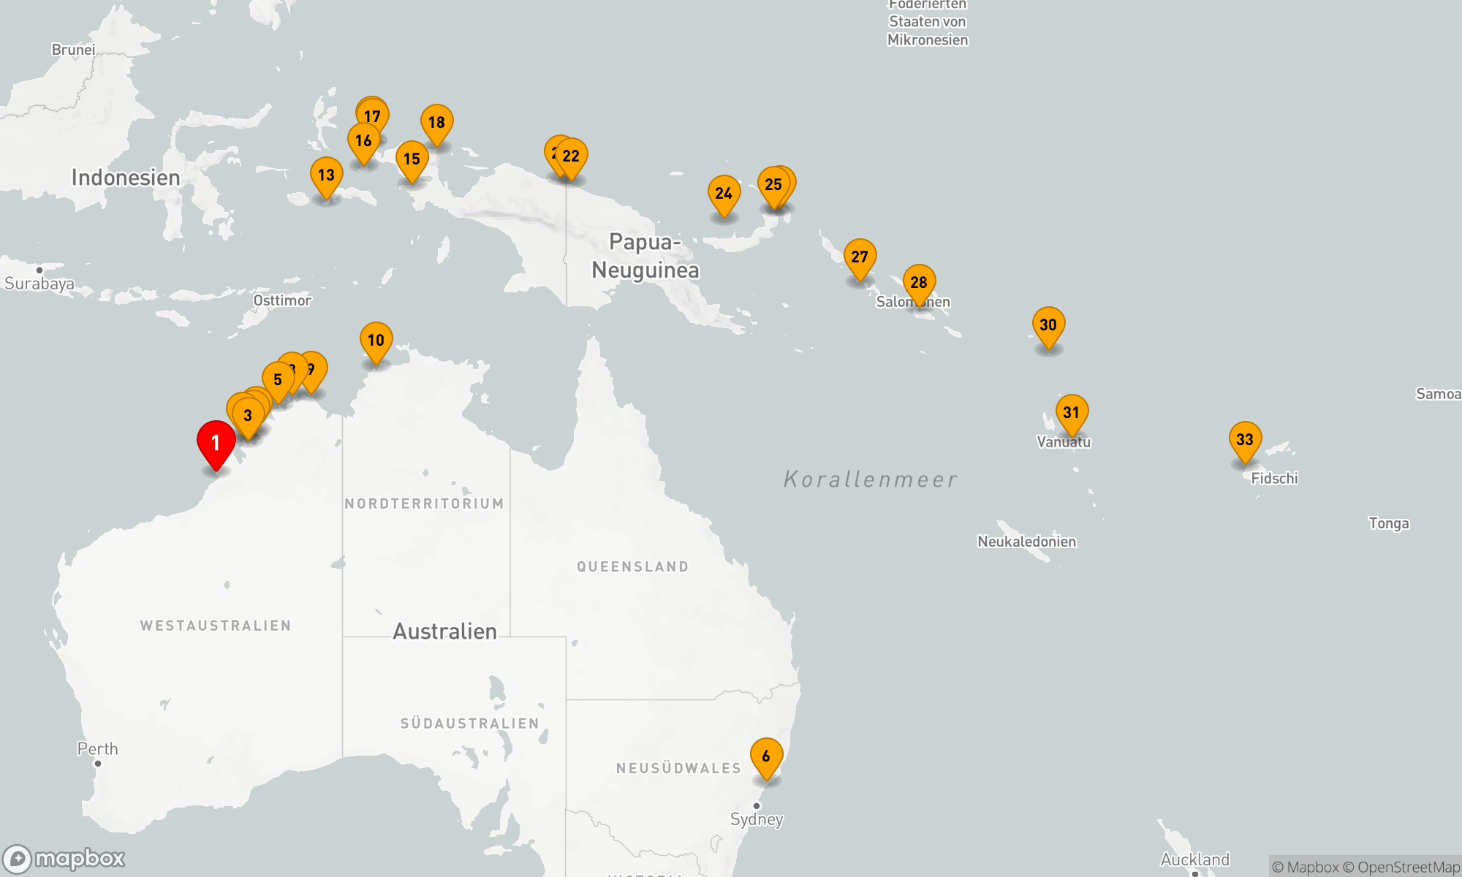Viewport: 1462px width, 877px height.
Task: Click marker 16 in the Moluccas
Action: point(363,140)
